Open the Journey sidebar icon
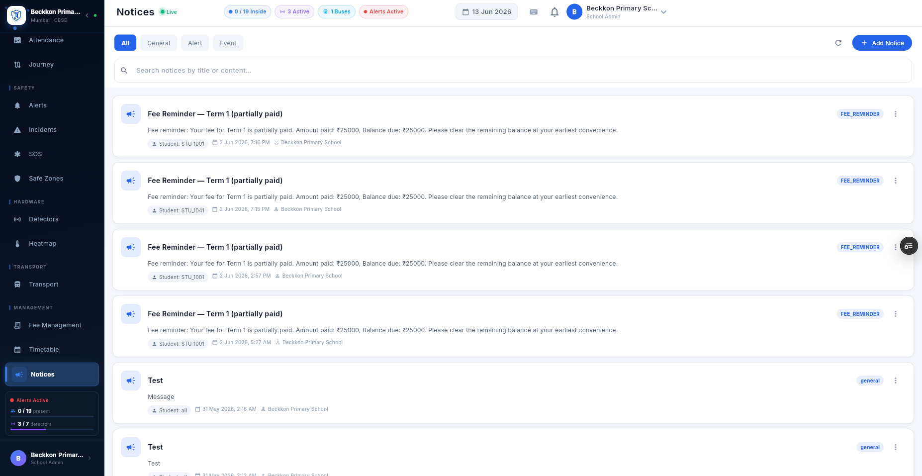This screenshot has height=476, width=922. click(17, 65)
